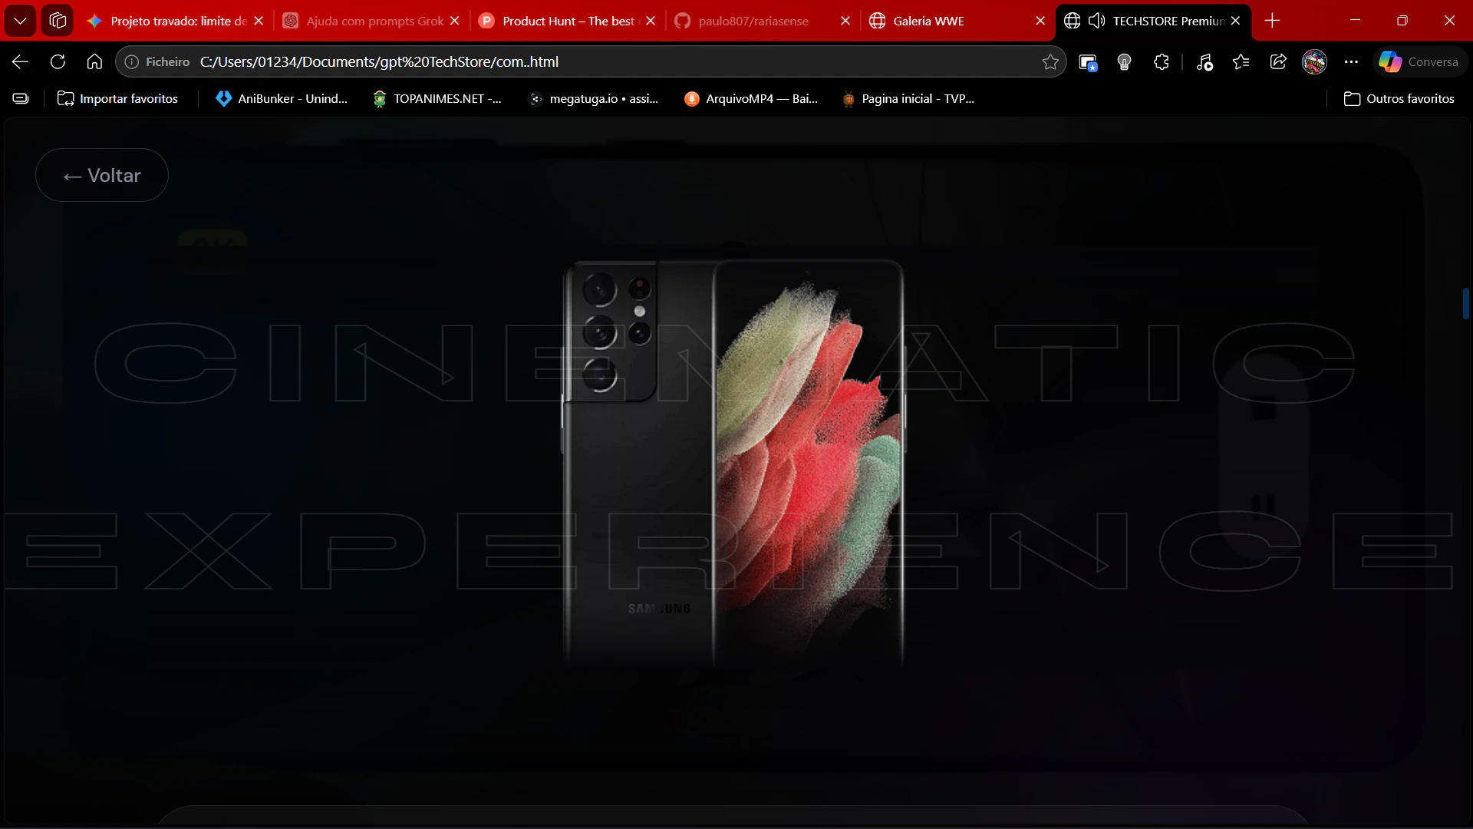Open the Importar favoritos bookmark
This screenshot has height=829, width=1473.
click(x=118, y=98)
